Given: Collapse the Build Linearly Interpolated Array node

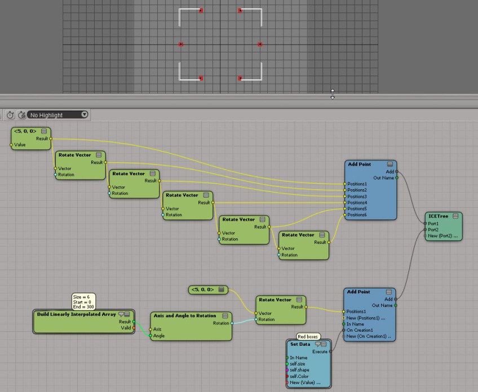Looking at the screenshot, I should point(127,314).
